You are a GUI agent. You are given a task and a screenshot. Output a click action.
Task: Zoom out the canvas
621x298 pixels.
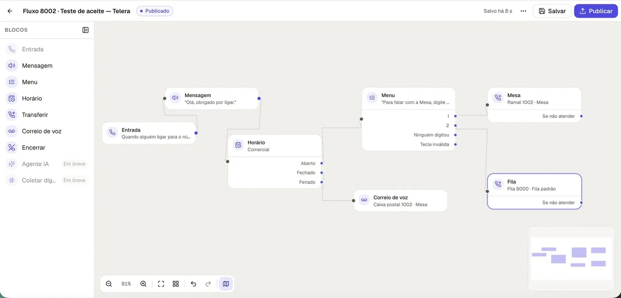click(x=109, y=284)
